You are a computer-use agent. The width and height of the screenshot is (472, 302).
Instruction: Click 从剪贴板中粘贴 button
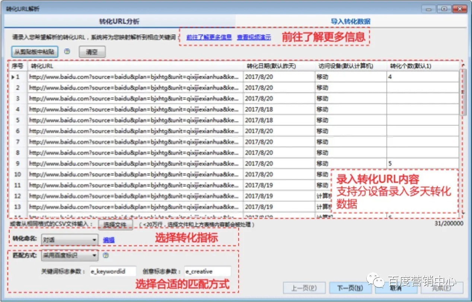tap(35, 52)
